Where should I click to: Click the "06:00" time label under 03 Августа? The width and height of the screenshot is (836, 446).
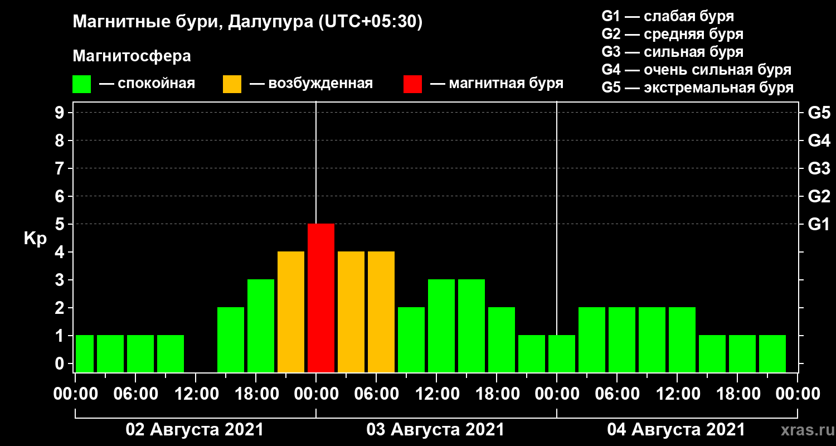click(x=376, y=394)
